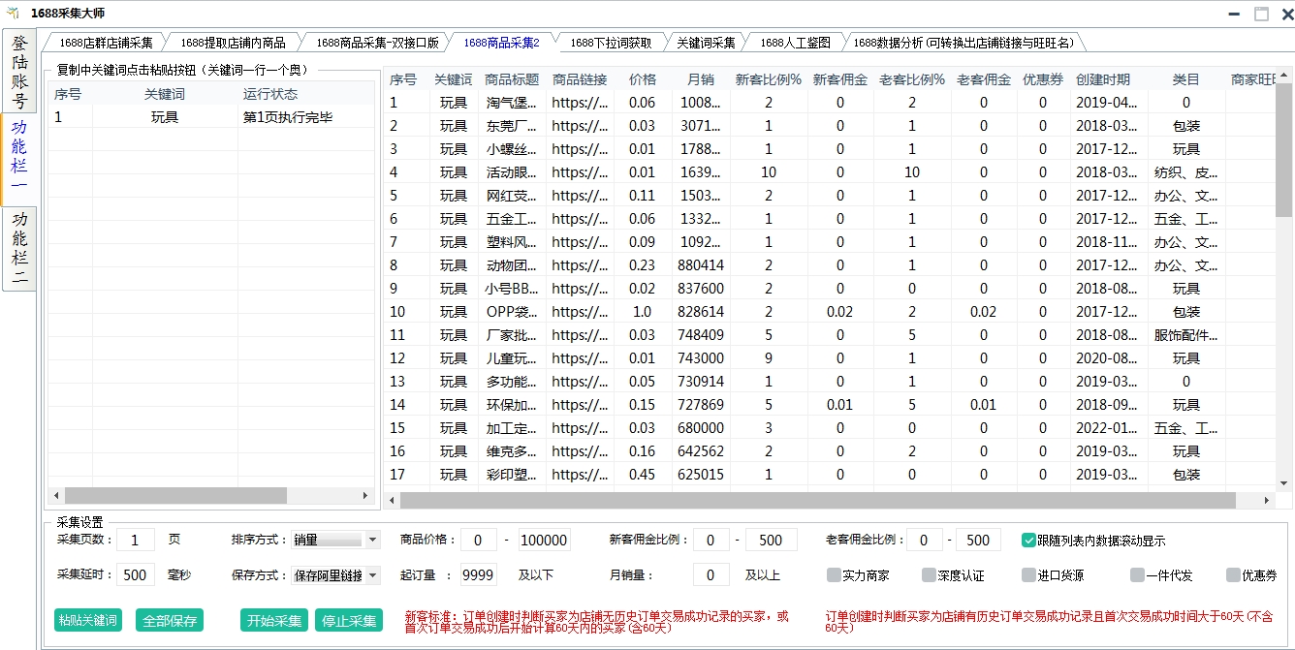Click the 商品价格 maximum field showing 100000
This screenshot has width=1295, height=650.
click(x=545, y=540)
